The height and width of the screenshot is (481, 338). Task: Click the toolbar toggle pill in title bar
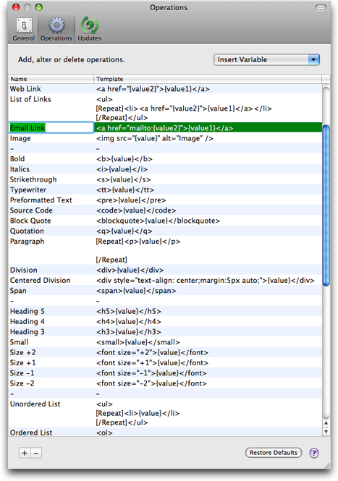pyautogui.click(x=321, y=7)
